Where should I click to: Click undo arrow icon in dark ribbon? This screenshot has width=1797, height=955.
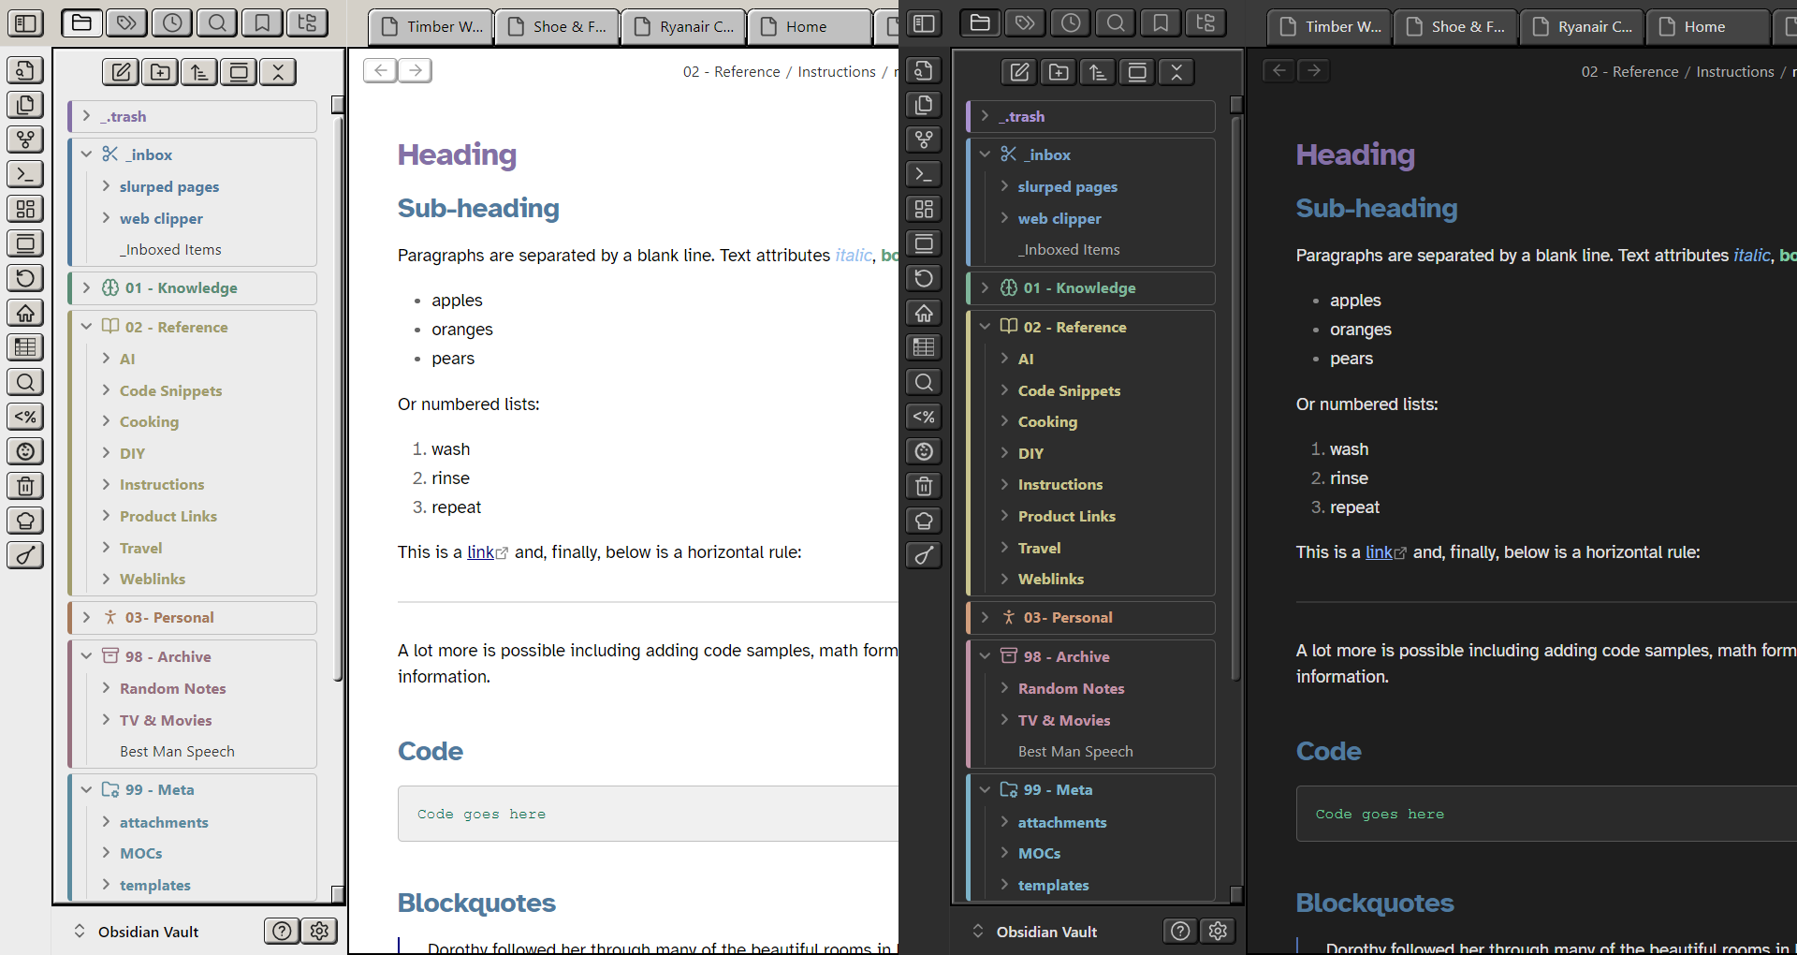[924, 278]
